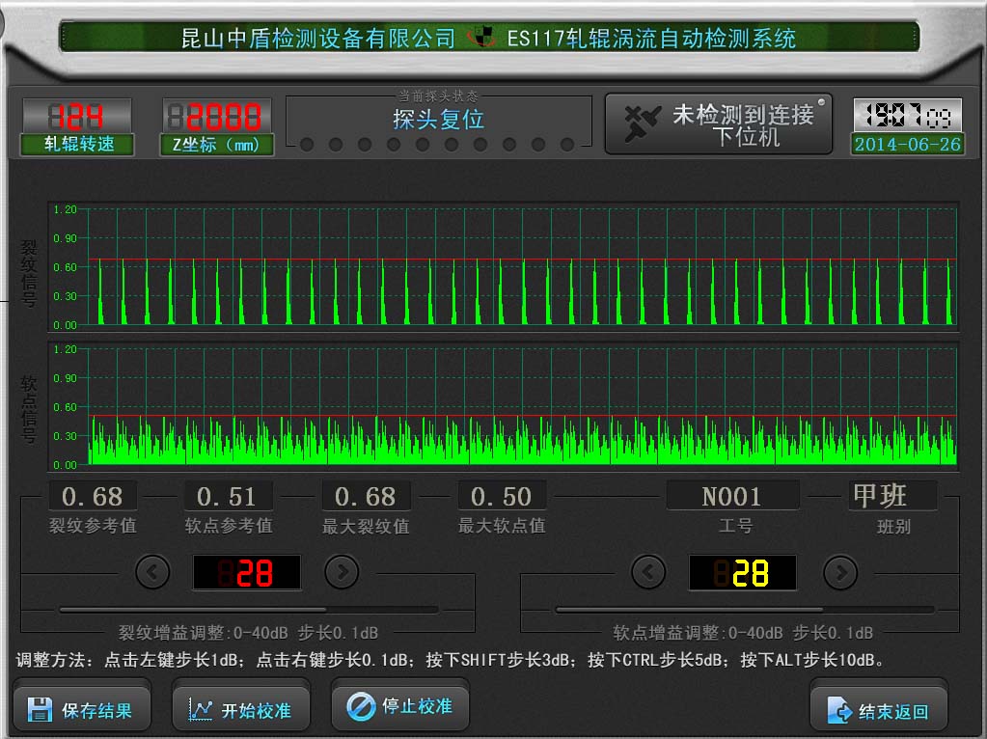The image size is (987, 739).
Task: Click 开始校准 to start calibration
Action: point(241,710)
